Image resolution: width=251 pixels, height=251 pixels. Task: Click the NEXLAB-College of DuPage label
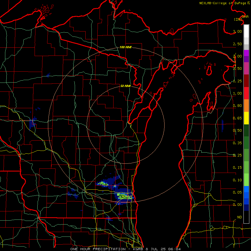[225, 3]
